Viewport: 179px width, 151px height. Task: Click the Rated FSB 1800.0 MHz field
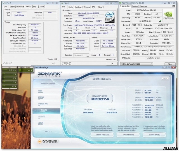click(x=80, y=49)
